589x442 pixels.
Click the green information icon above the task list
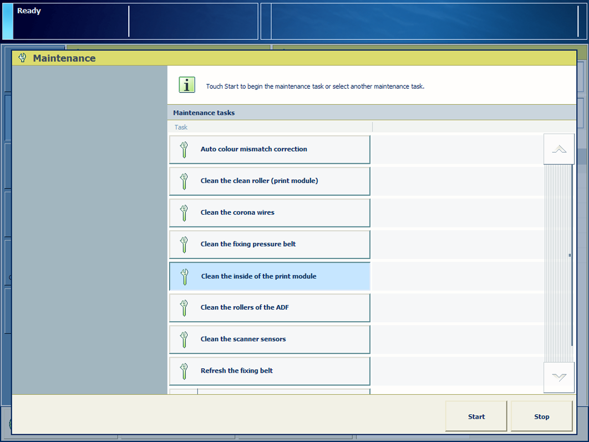(x=187, y=85)
